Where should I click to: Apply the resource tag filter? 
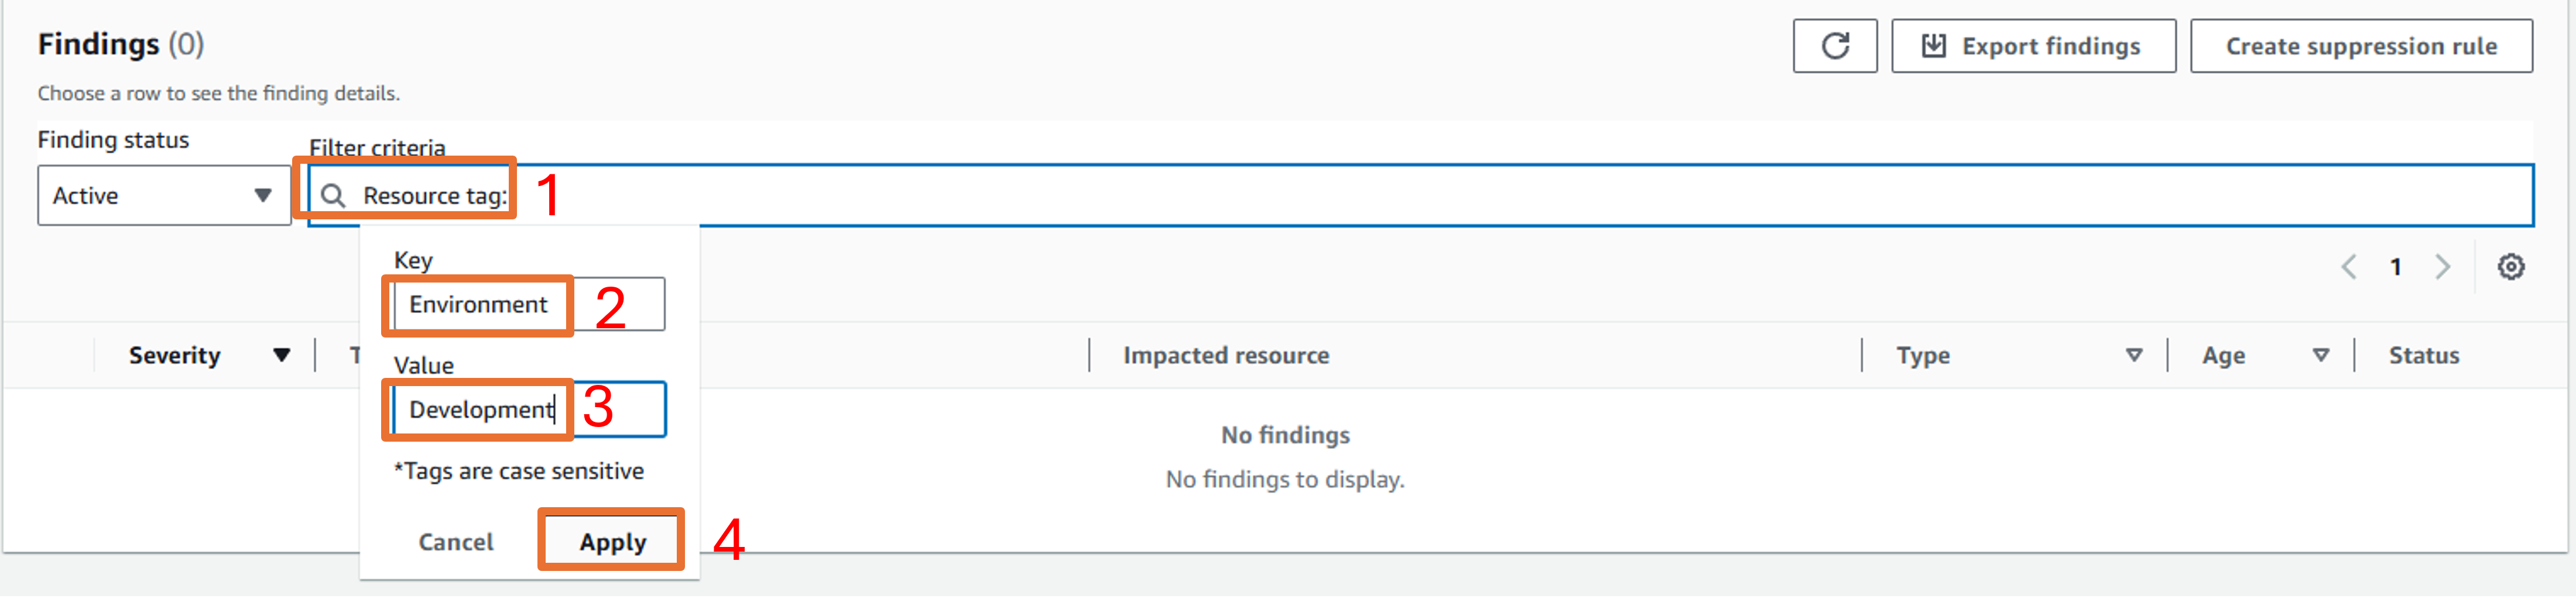[x=612, y=542]
